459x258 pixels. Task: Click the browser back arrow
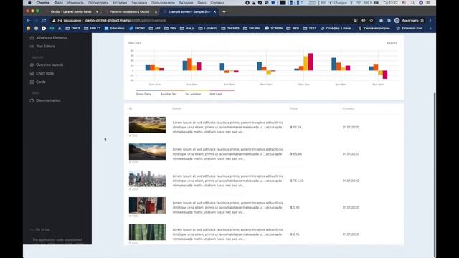tap(29, 21)
